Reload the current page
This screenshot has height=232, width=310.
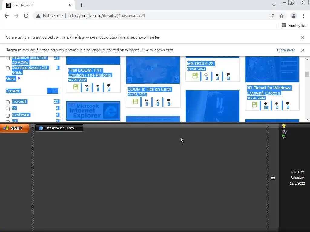[26, 16]
